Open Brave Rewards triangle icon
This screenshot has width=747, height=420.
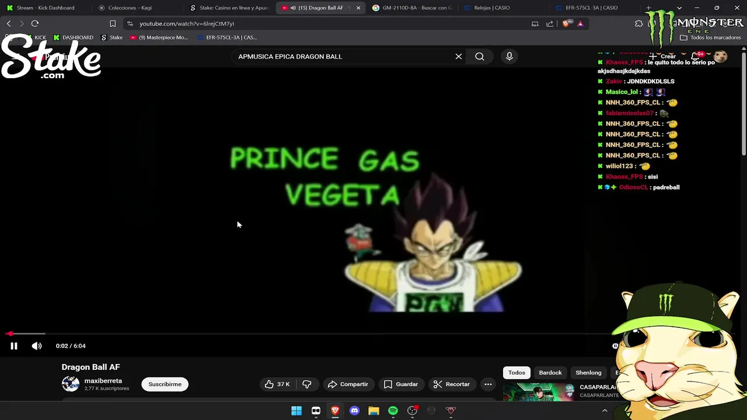[580, 23]
